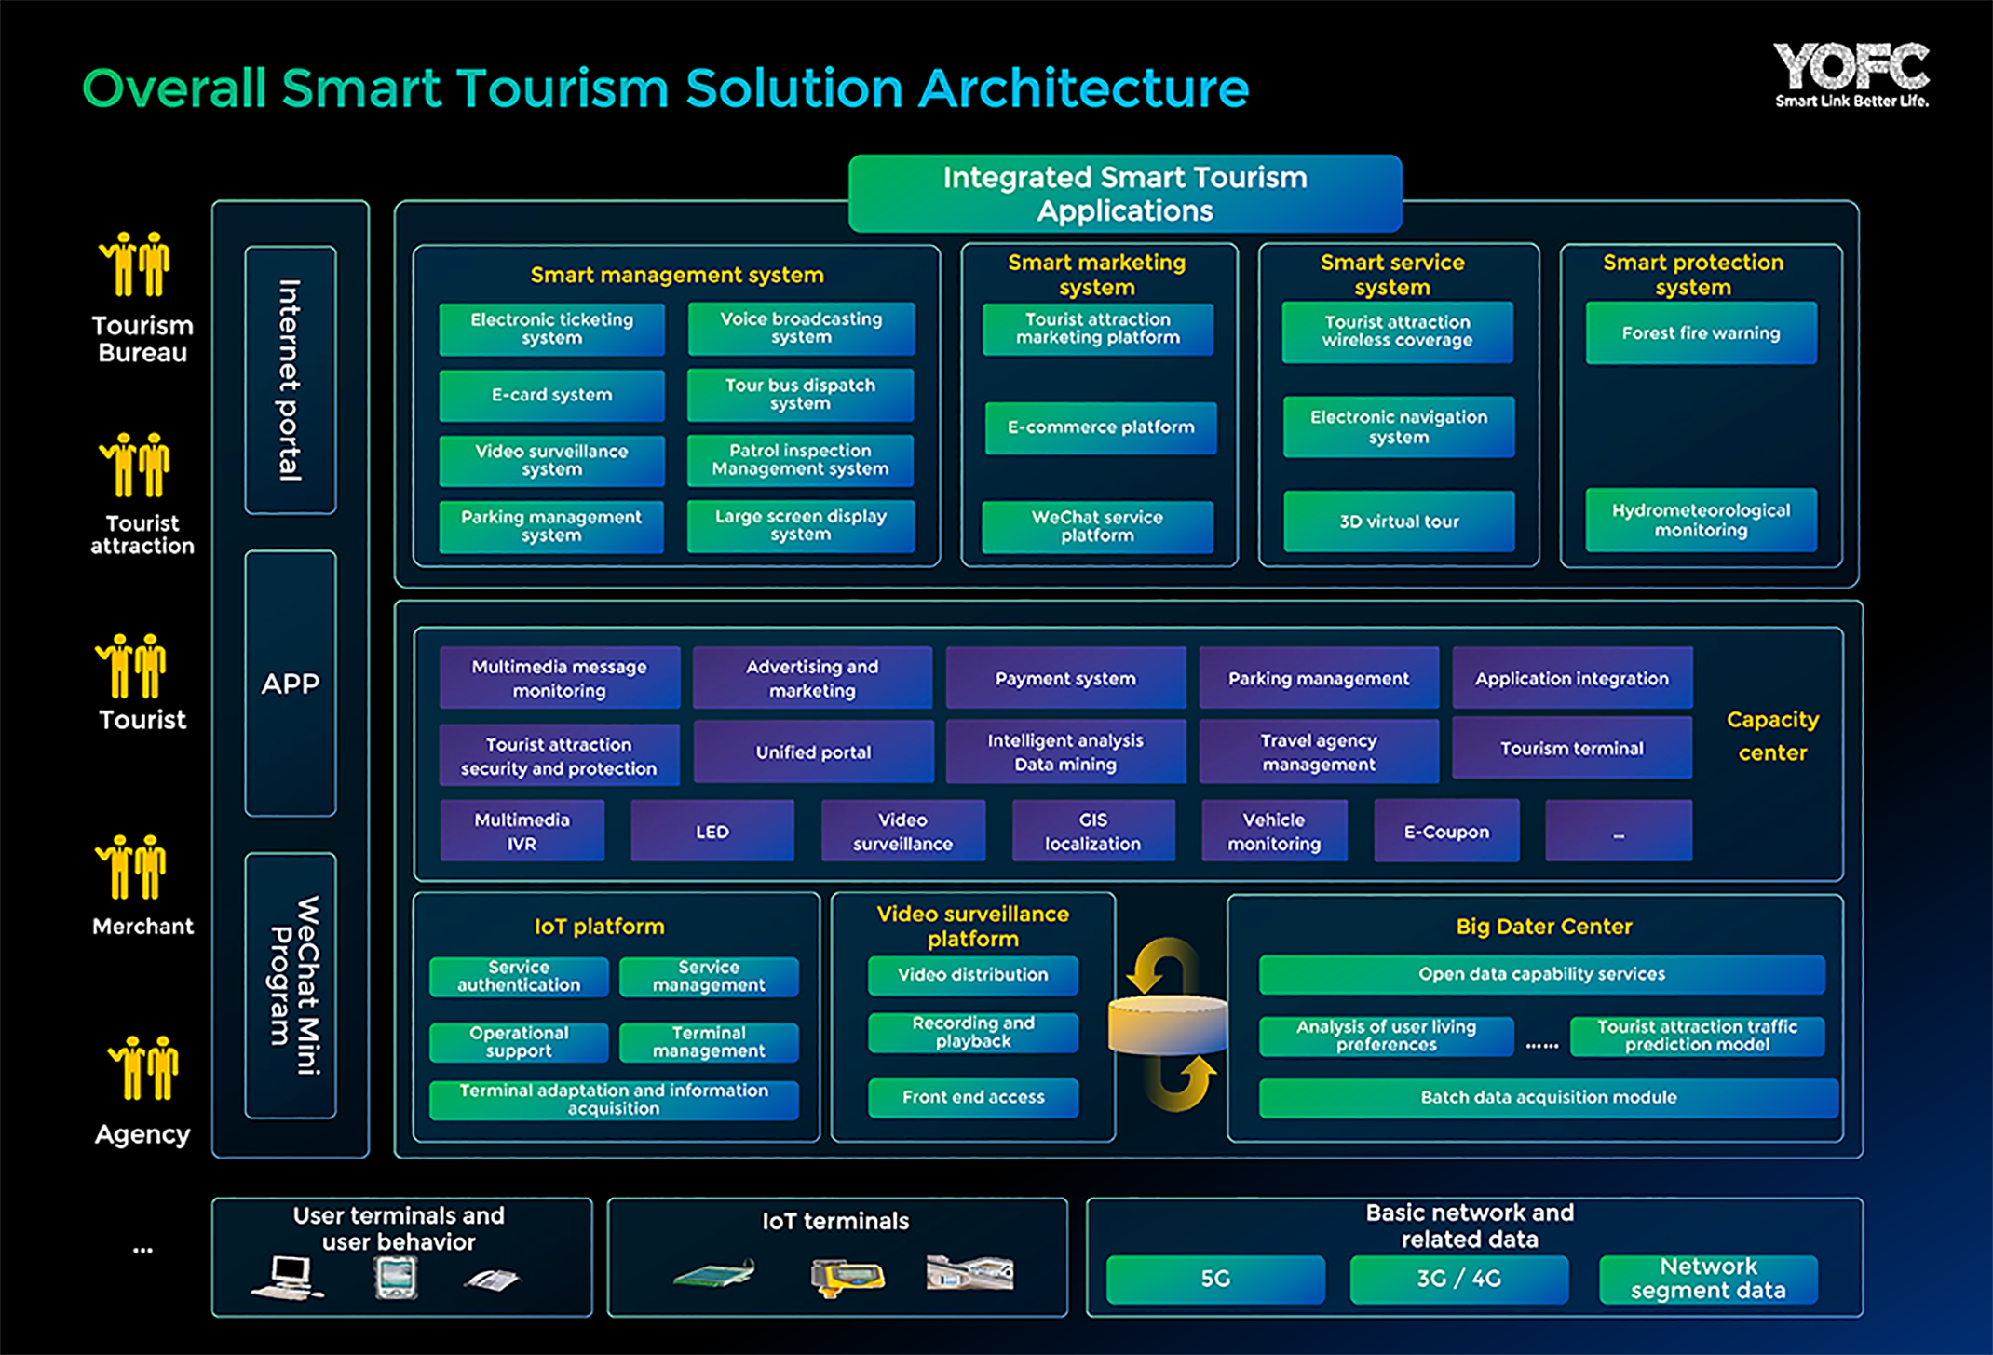Click the telephone icon in user terminals
This screenshot has width=1993, height=1355.
(x=492, y=1280)
